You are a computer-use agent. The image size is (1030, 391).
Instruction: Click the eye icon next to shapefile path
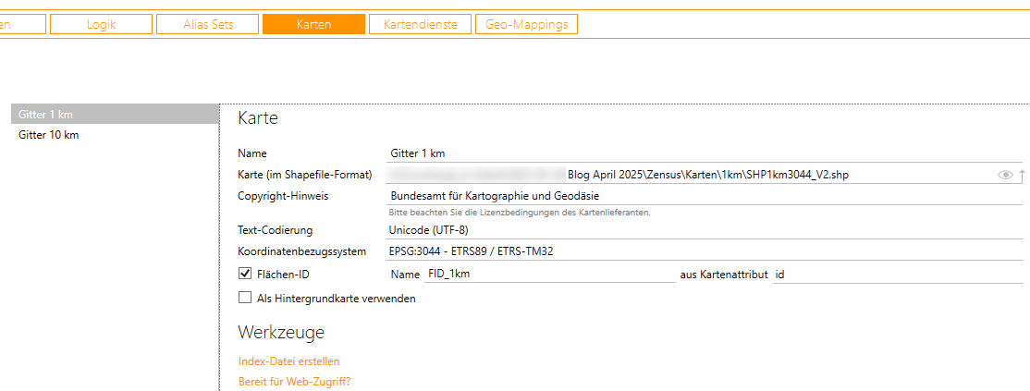[x=1005, y=175]
